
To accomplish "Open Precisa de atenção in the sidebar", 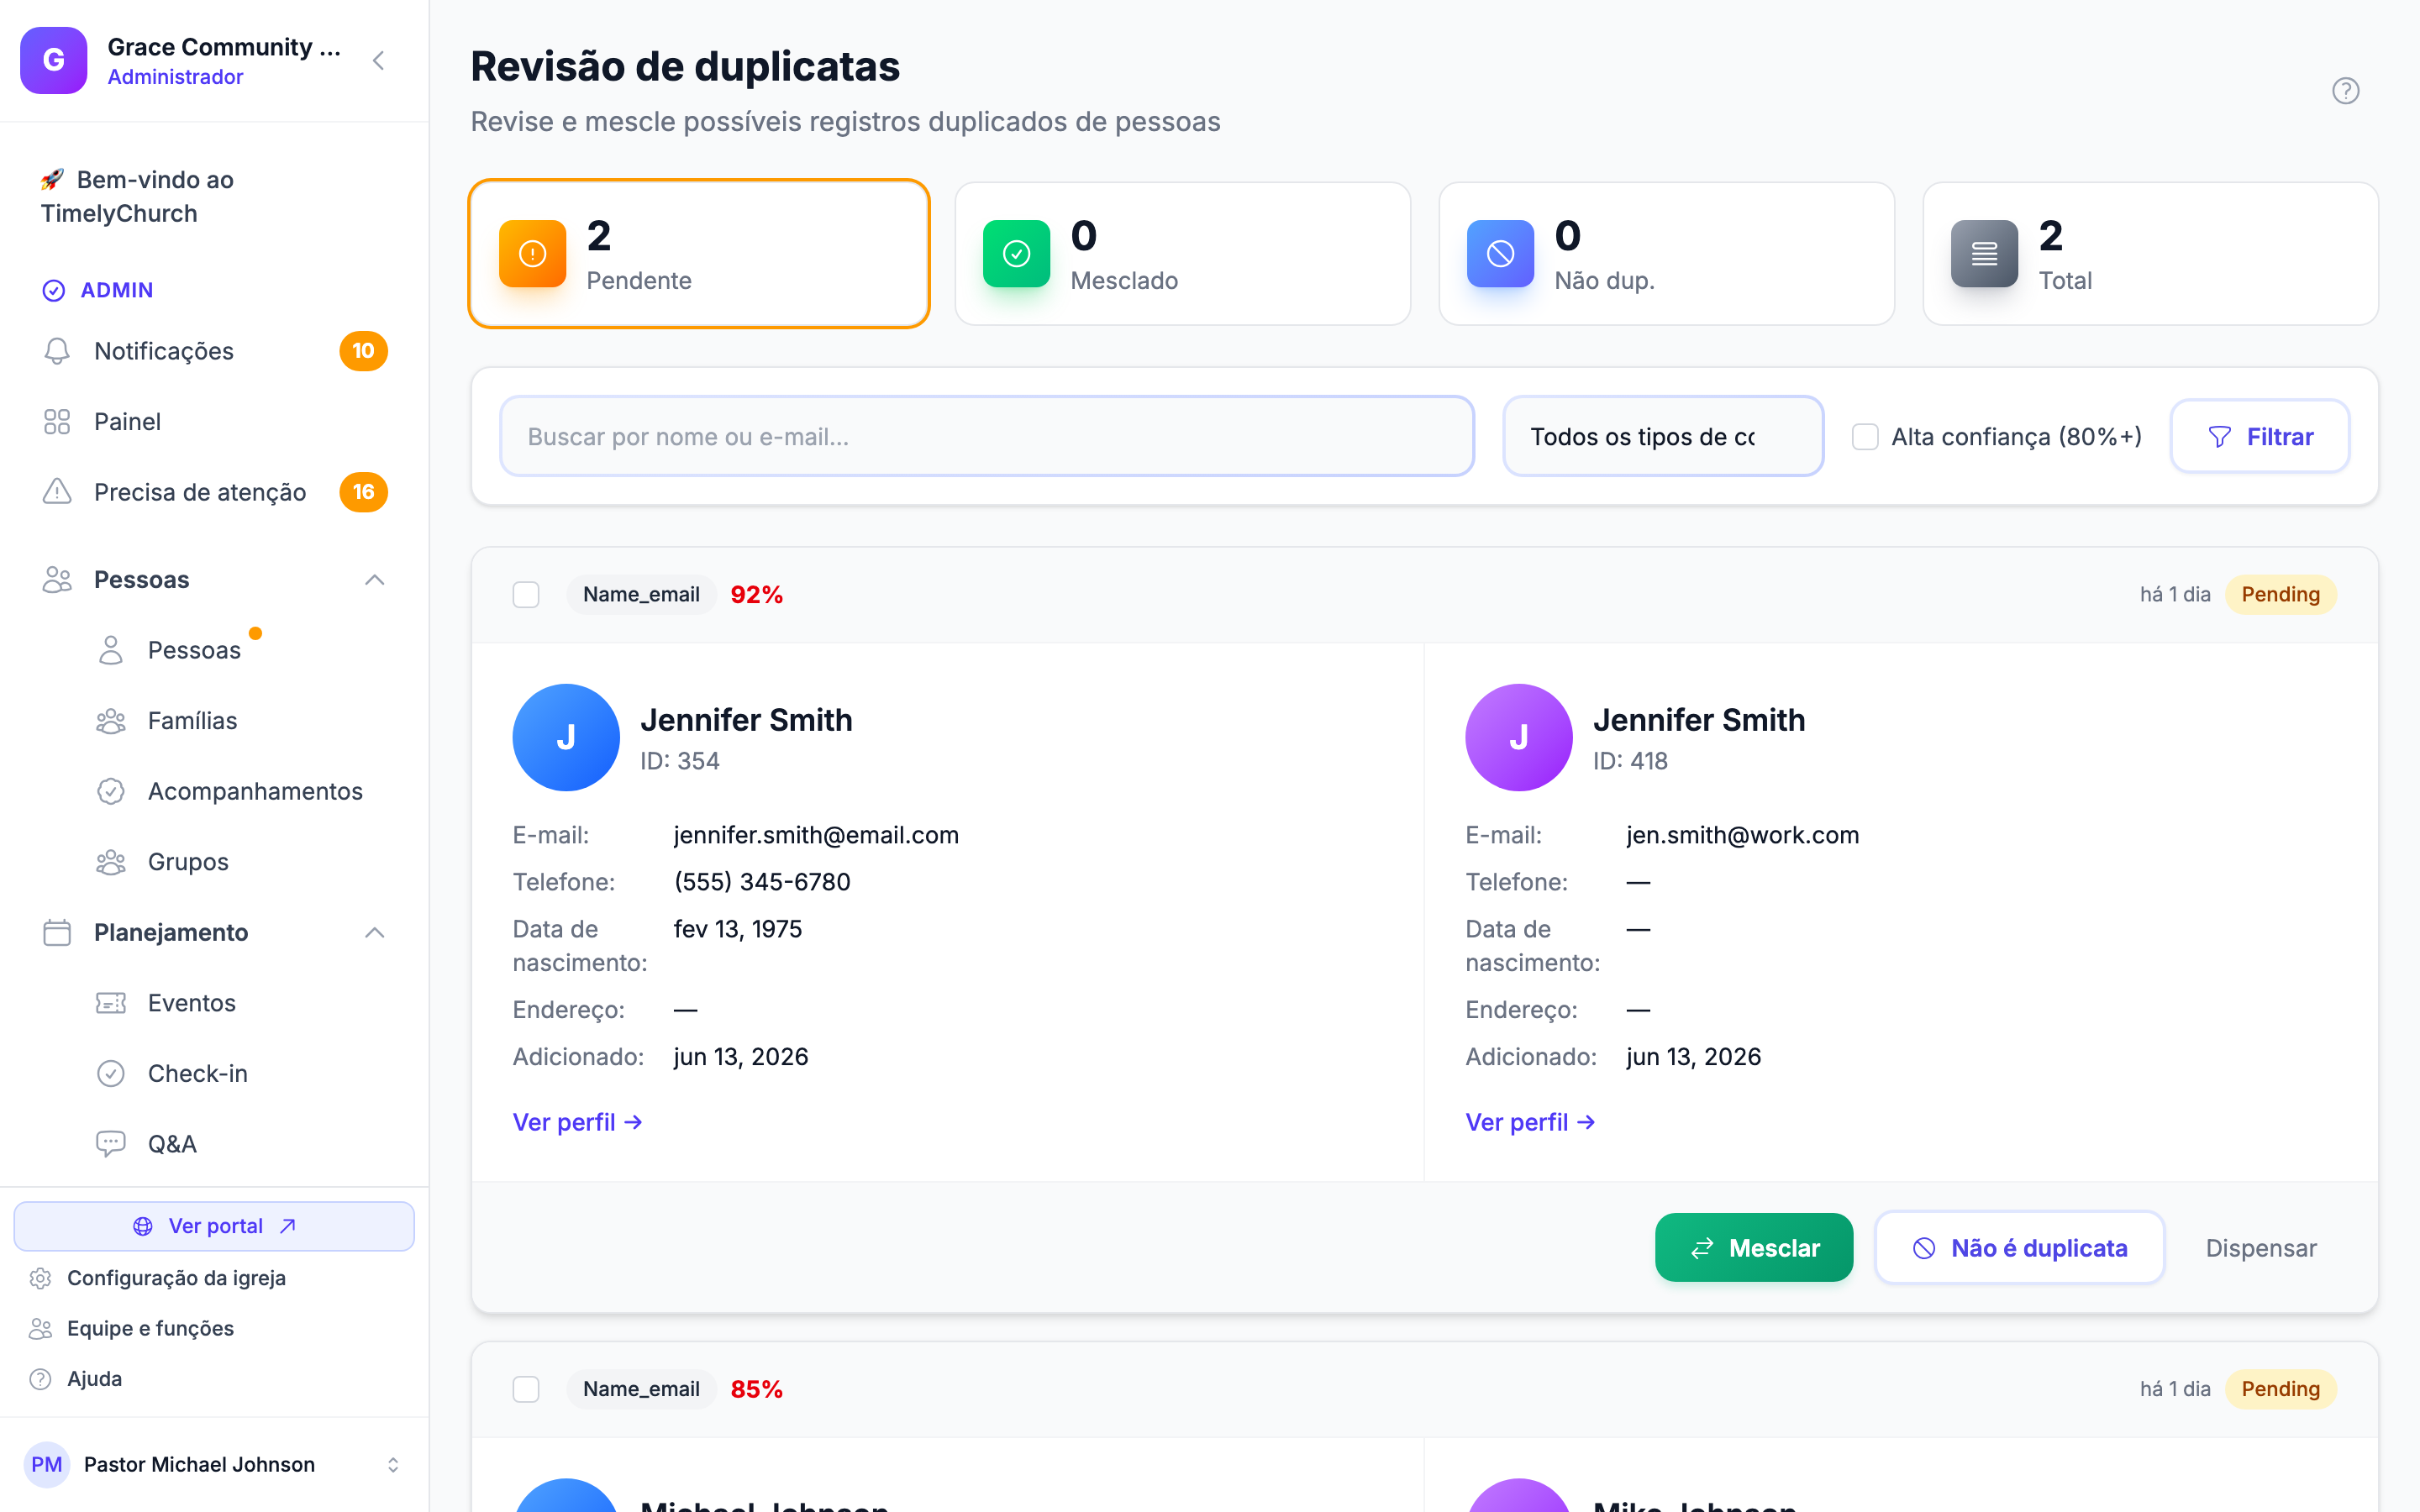I will 214,492.
